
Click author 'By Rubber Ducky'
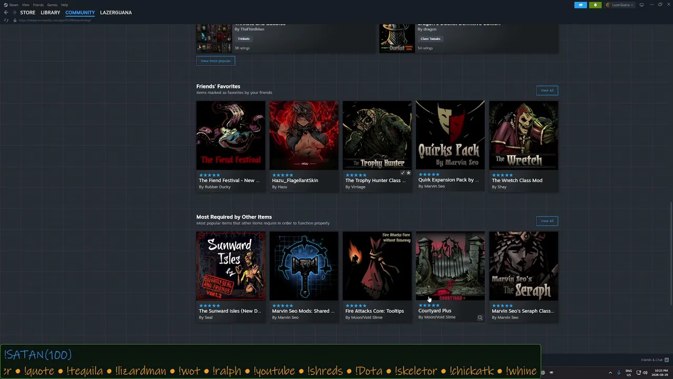[x=215, y=187]
